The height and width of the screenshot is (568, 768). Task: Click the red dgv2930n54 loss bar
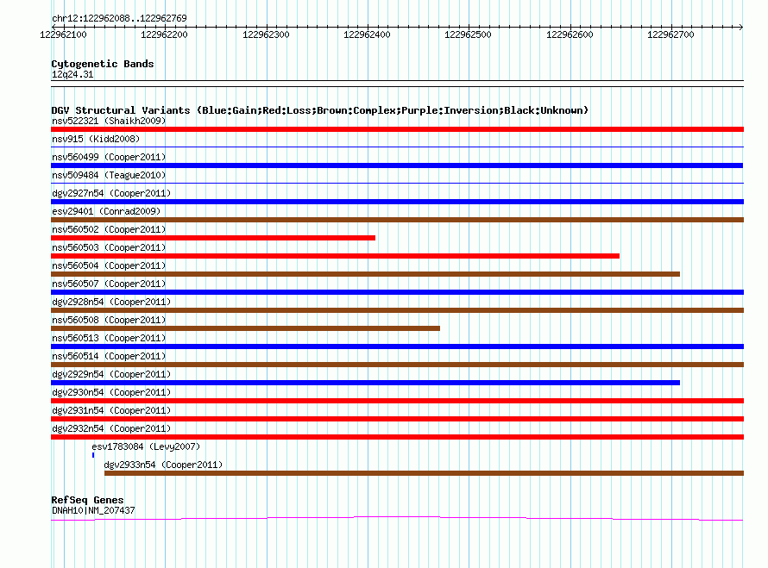(x=397, y=401)
